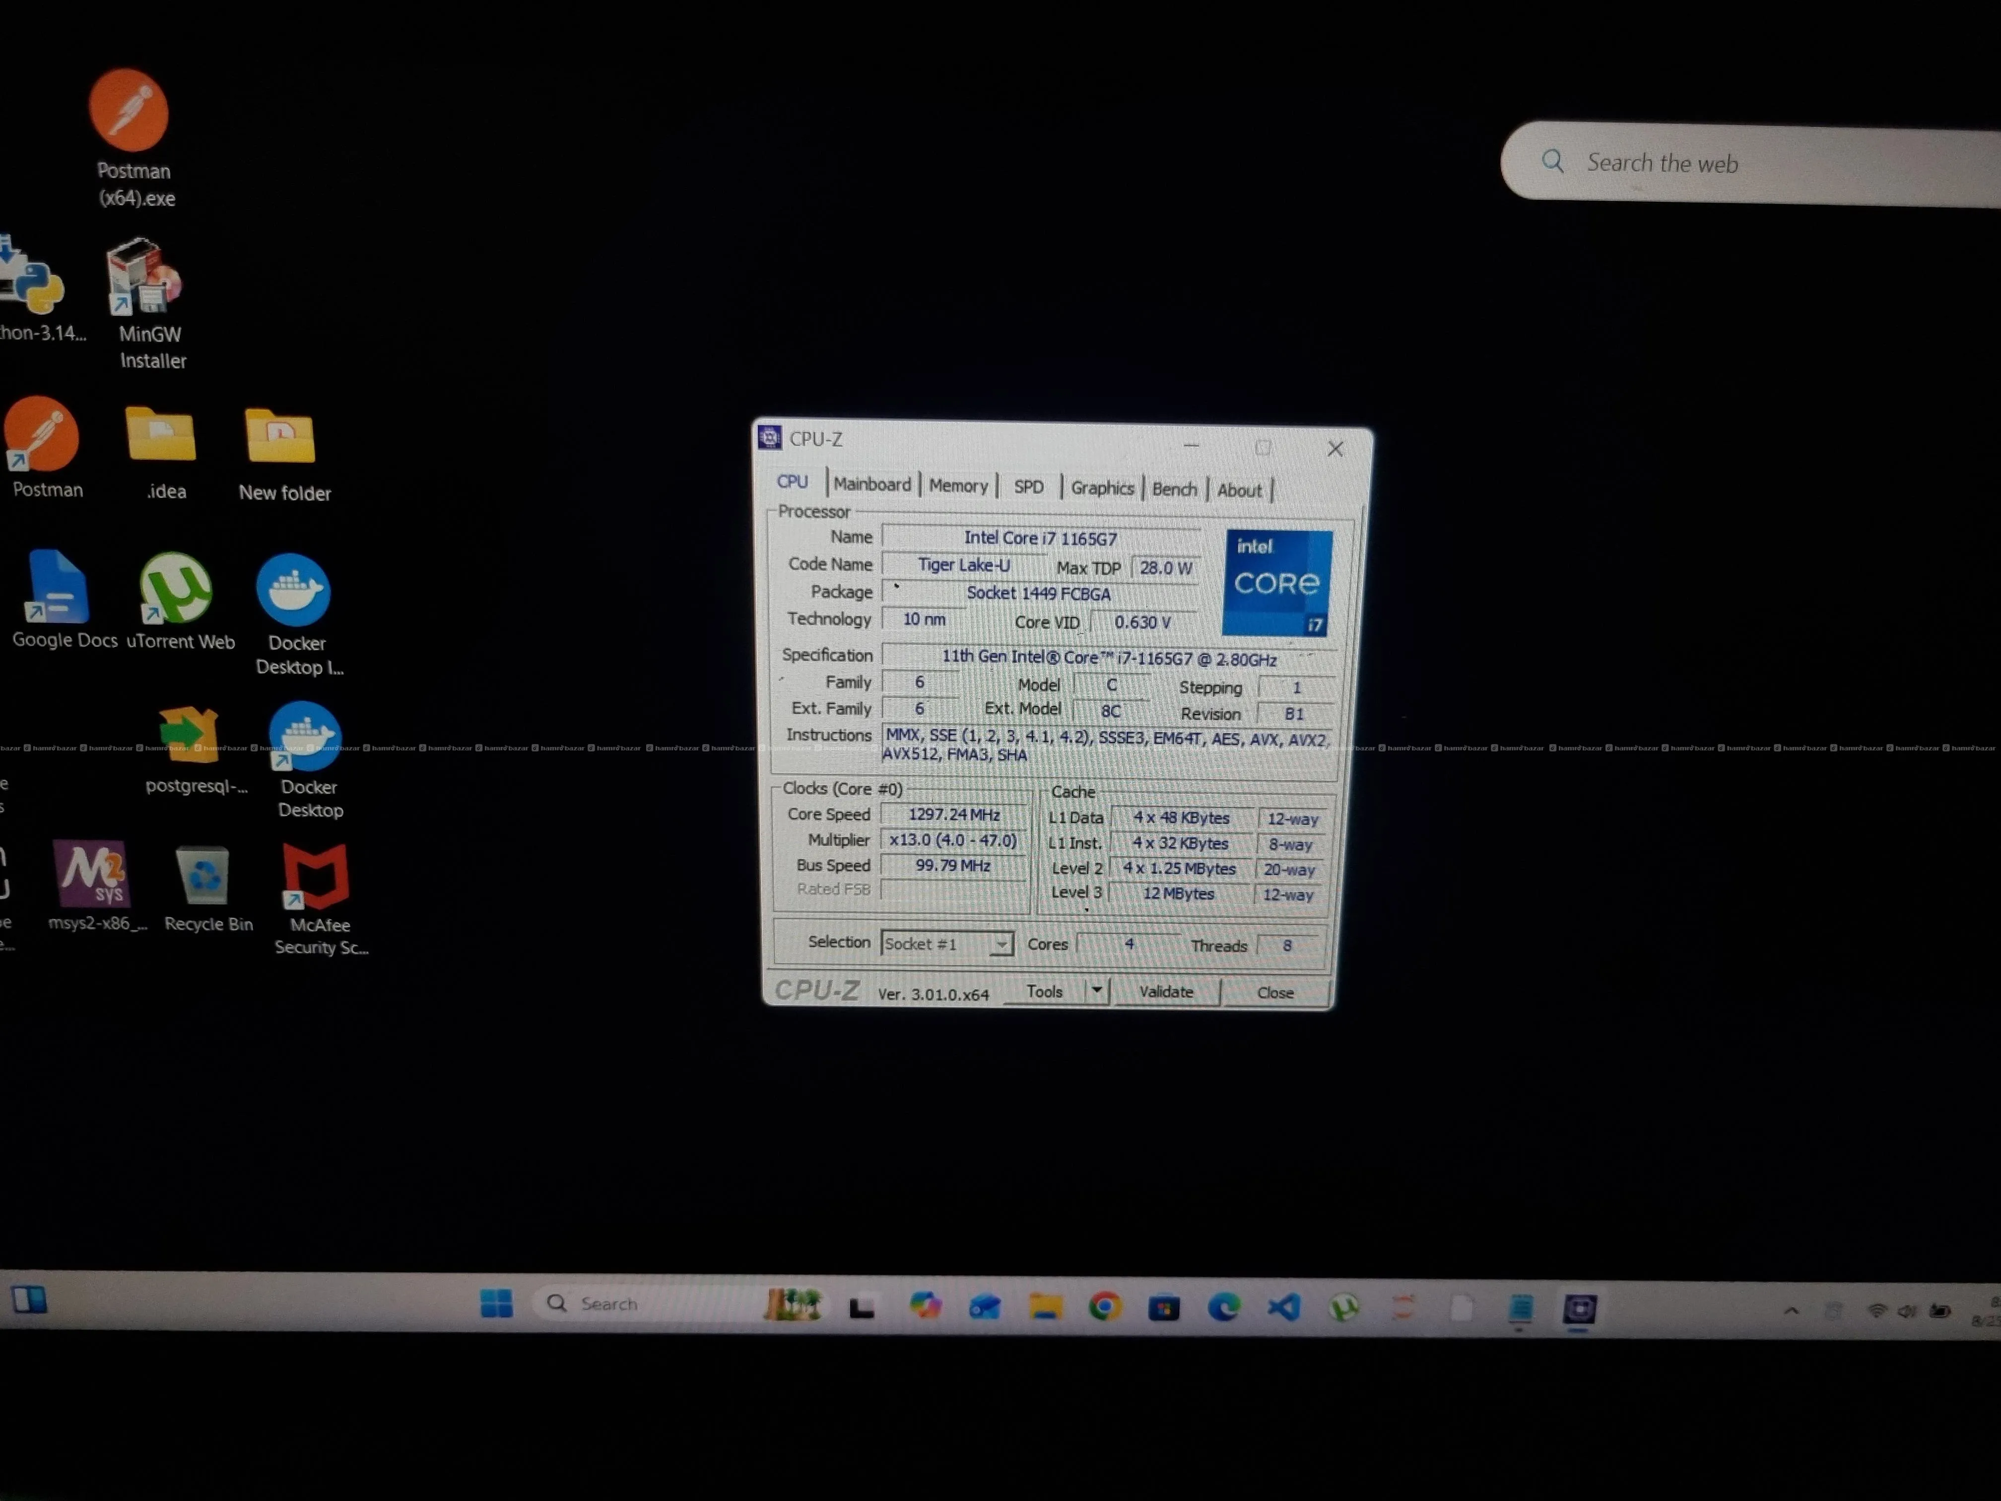Viewport: 2001px width, 1501px height.
Task: Click the 12 MBytes Level 3 cache value
Action: 1179,893
